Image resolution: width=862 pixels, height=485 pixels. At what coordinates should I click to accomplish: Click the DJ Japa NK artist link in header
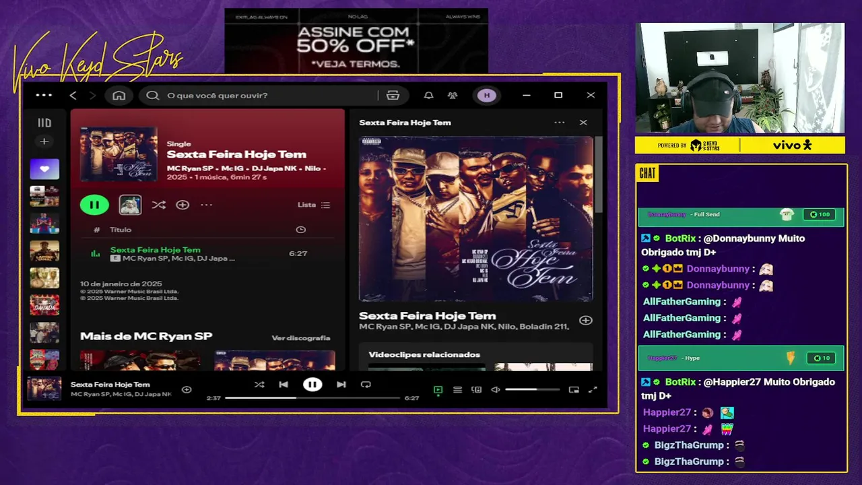274,168
